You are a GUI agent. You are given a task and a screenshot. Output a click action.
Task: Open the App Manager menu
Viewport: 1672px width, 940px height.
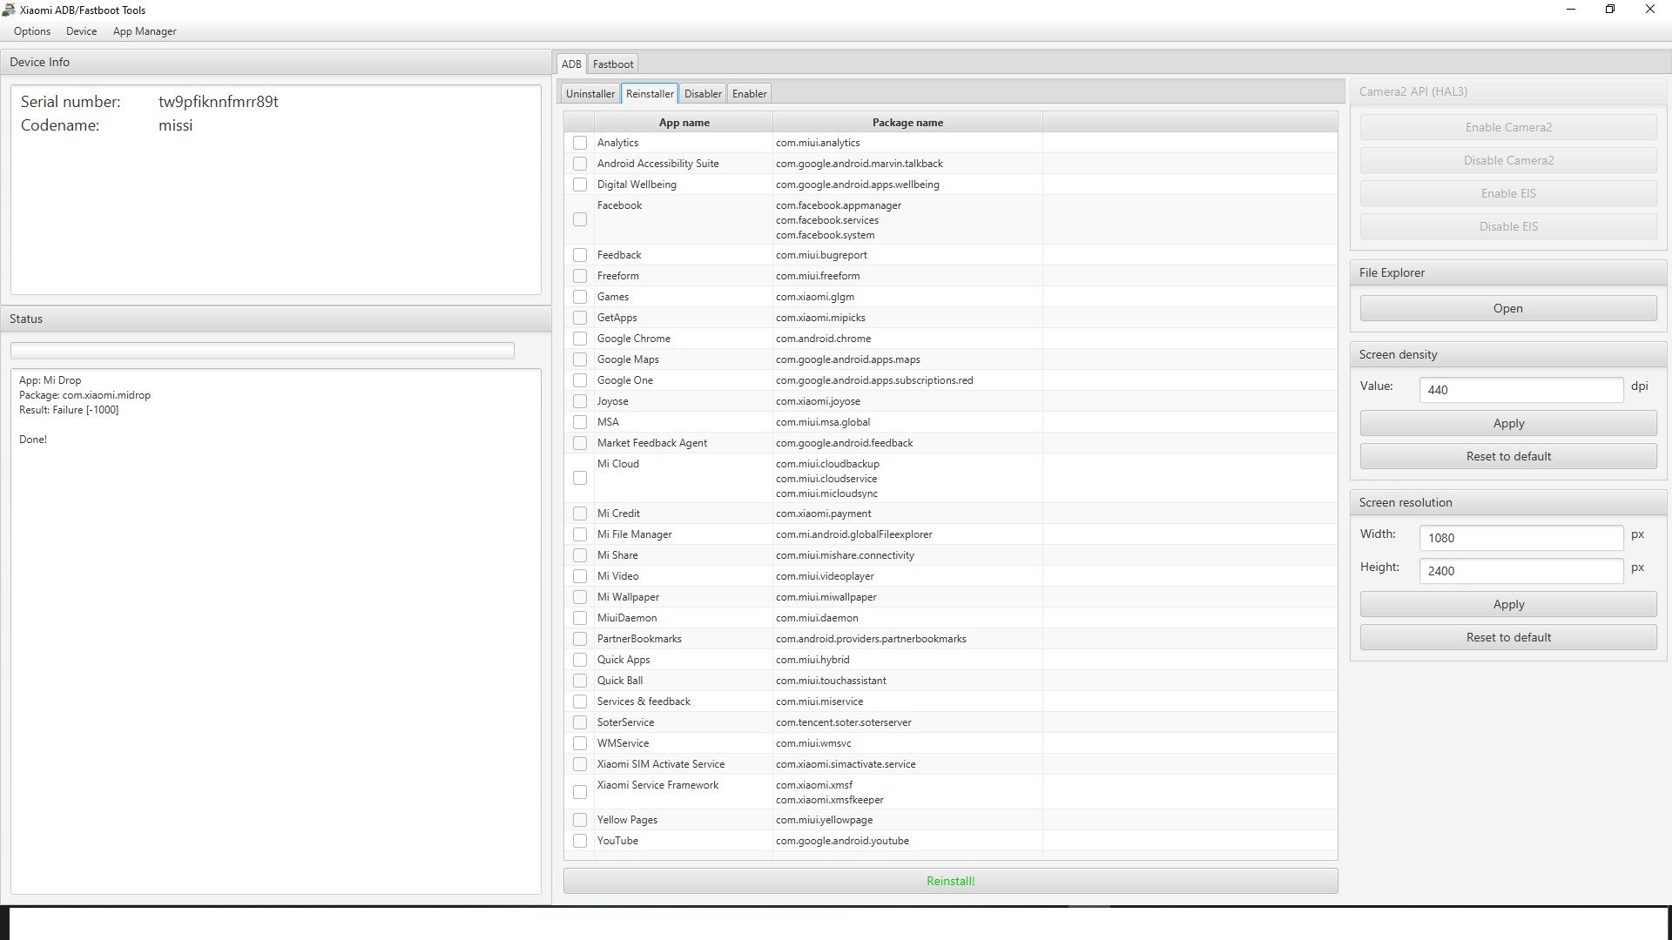(x=145, y=31)
